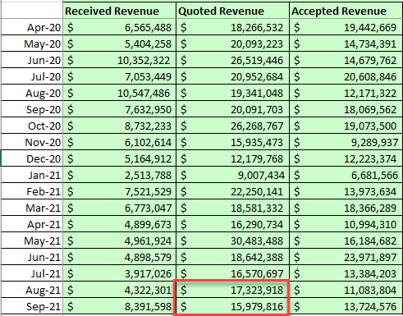403x316 pixels.
Task: Click the Nov-20 date cell
Action: click(32, 142)
